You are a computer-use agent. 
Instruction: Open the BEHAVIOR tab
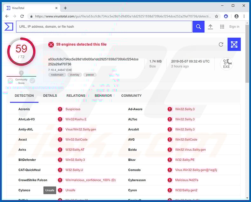(x=103, y=96)
